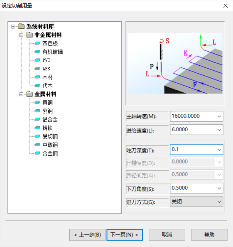Click the cutting parameter diagram preview
233x247 pixels.
coord(175,63)
